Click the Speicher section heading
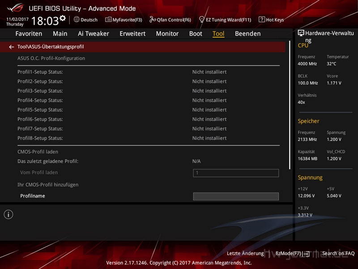 pos(308,121)
